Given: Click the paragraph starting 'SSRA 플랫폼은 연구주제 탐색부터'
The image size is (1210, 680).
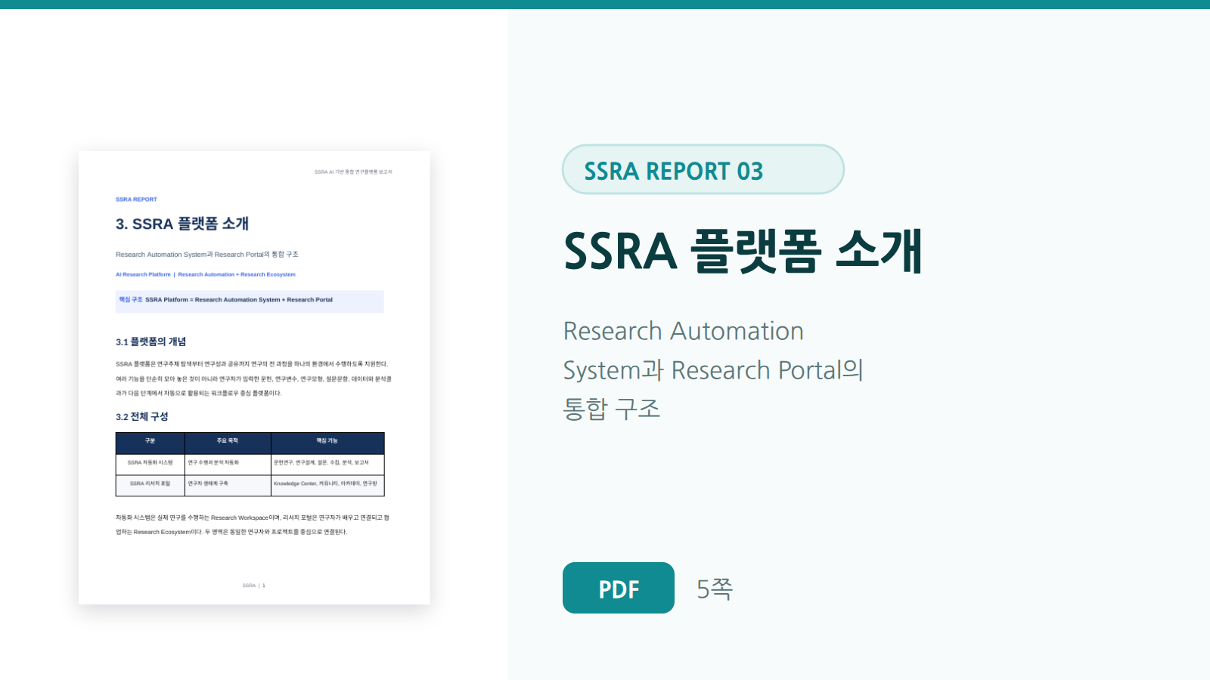Looking at the screenshot, I should click(x=253, y=379).
